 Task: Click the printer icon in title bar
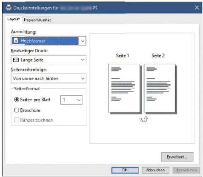tap(9, 7)
